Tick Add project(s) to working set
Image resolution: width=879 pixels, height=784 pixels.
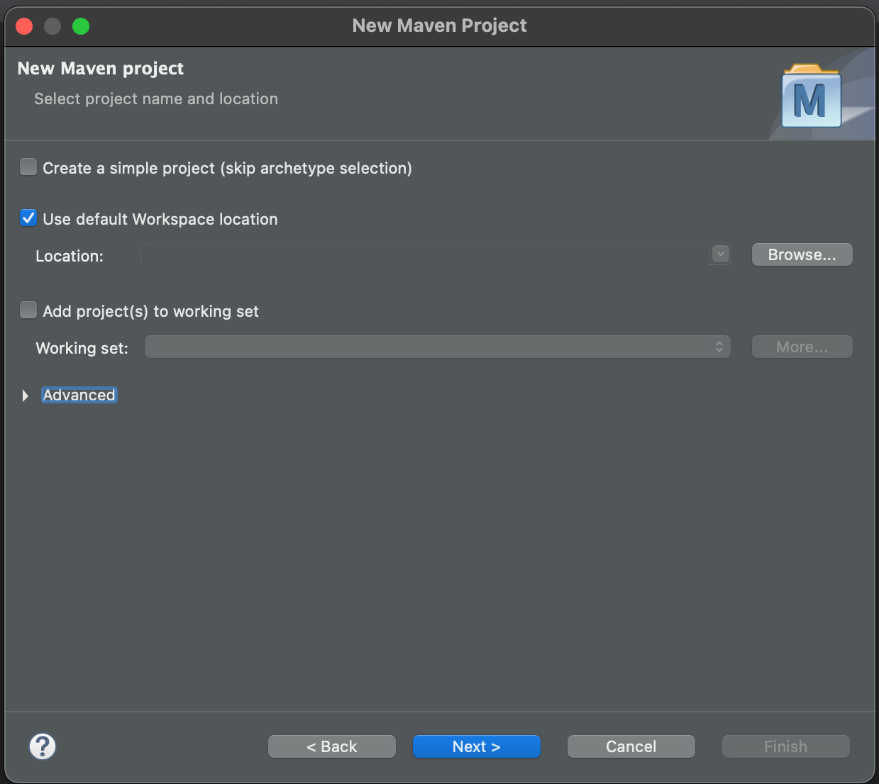point(28,310)
